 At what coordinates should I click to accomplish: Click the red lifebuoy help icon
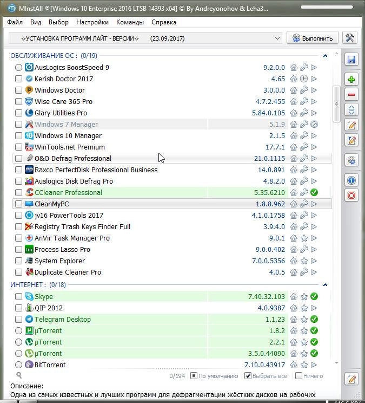click(351, 196)
